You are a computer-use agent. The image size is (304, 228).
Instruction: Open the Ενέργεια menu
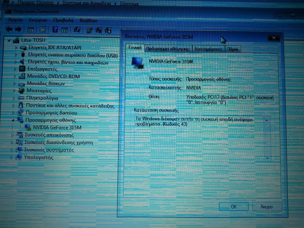click(38, 20)
